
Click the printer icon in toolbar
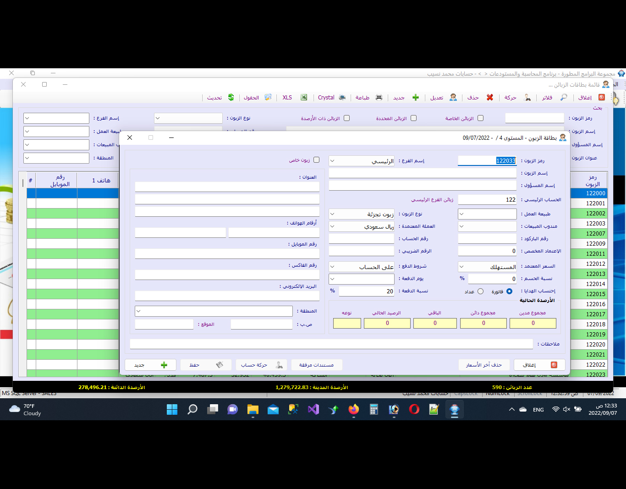(x=379, y=98)
